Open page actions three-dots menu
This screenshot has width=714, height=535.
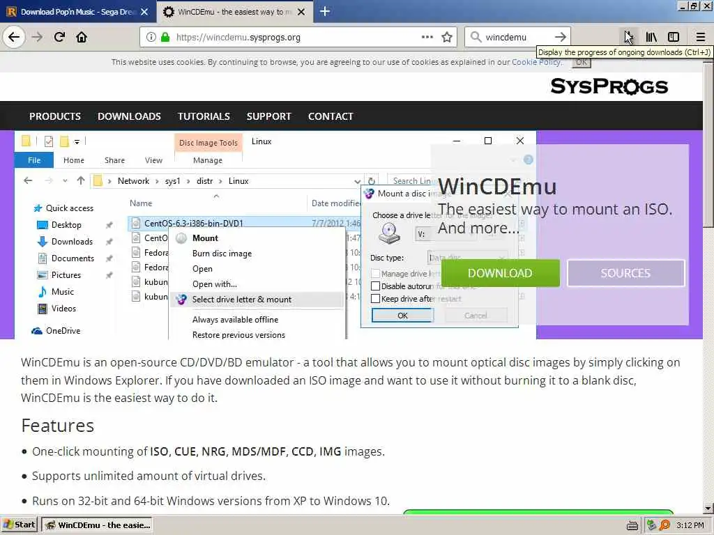coord(427,37)
